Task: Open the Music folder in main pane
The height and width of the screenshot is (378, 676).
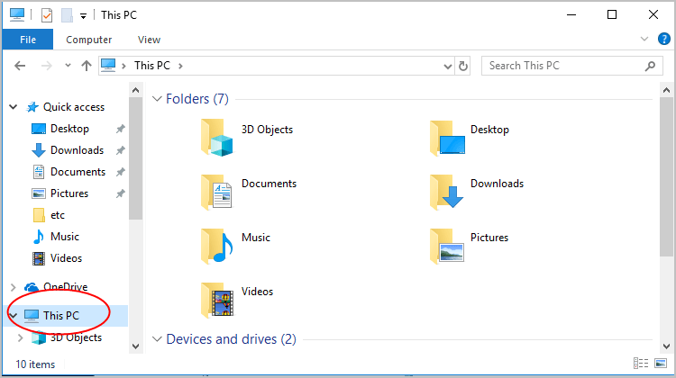Action: tap(217, 246)
